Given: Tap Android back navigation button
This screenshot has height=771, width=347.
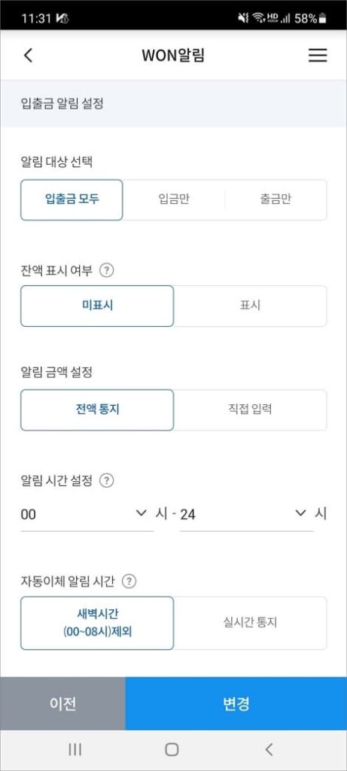Looking at the screenshot, I should (269, 749).
